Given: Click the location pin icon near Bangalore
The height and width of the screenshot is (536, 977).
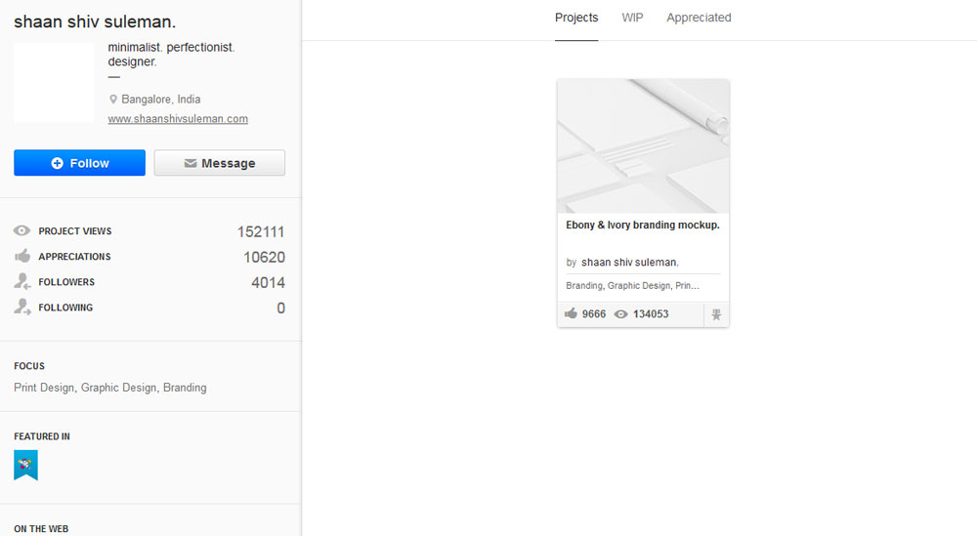Looking at the screenshot, I should point(113,100).
